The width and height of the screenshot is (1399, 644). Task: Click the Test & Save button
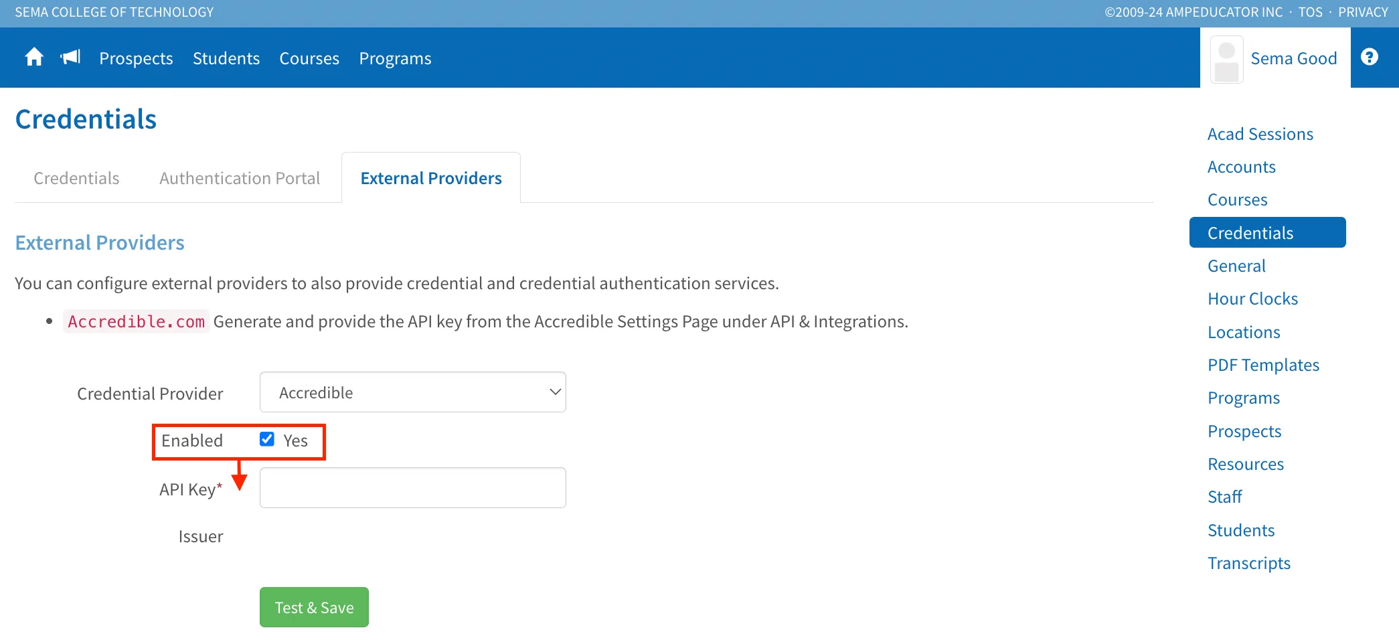pyautogui.click(x=314, y=607)
